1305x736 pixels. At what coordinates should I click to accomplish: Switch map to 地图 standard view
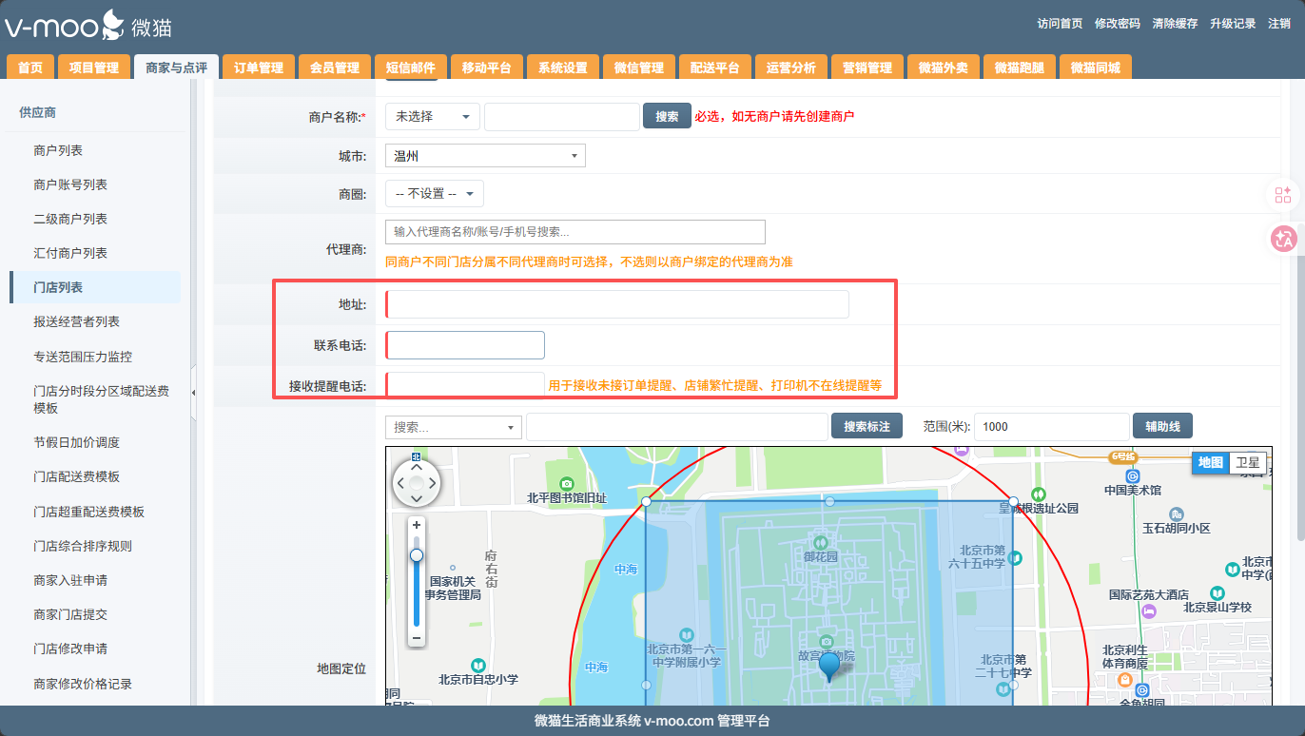pyautogui.click(x=1210, y=463)
